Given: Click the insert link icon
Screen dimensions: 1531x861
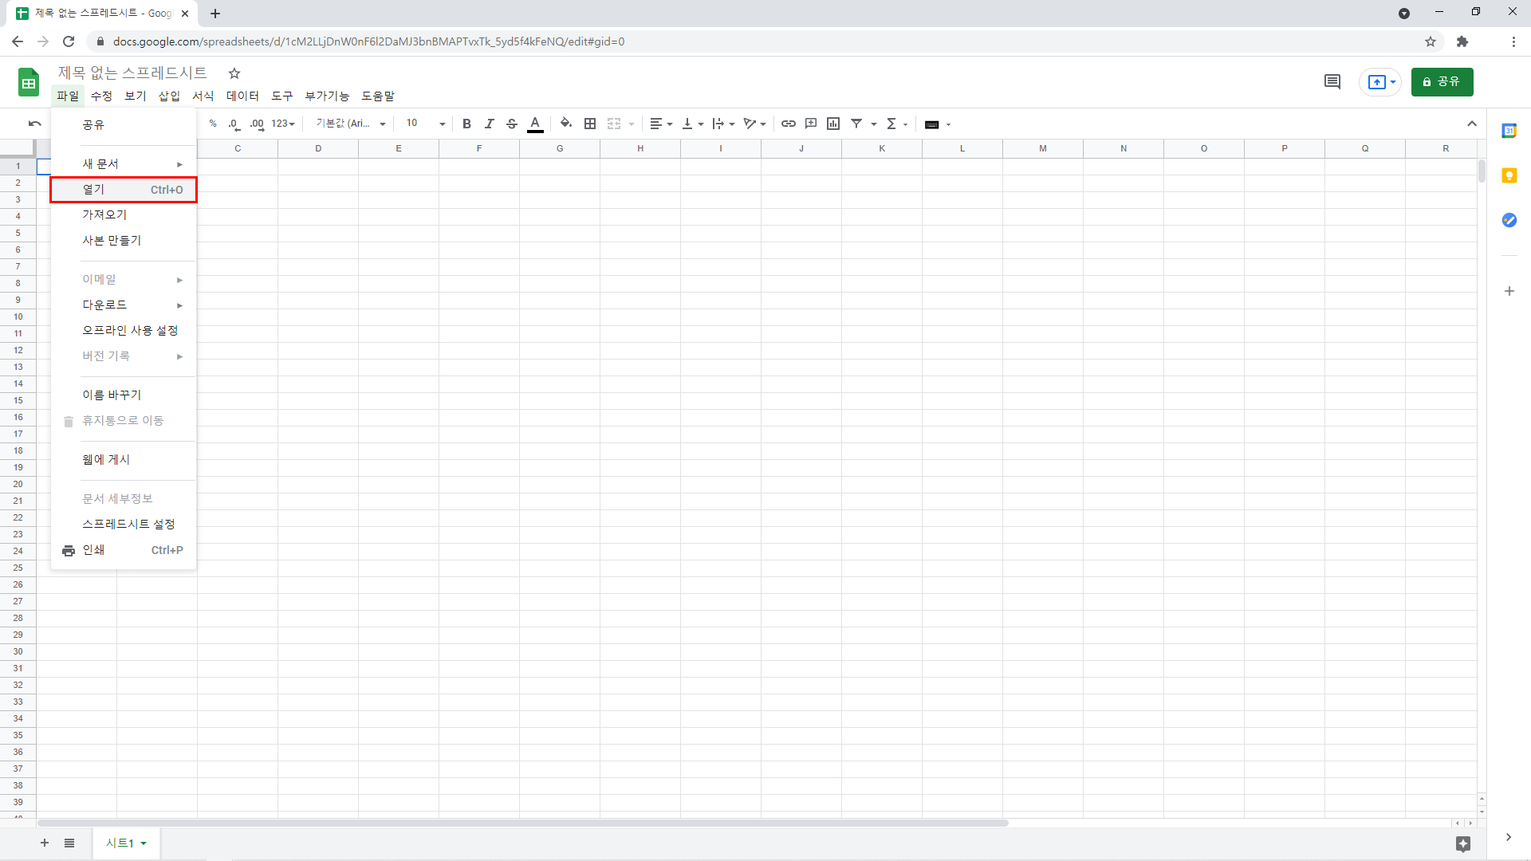Looking at the screenshot, I should [x=788, y=124].
